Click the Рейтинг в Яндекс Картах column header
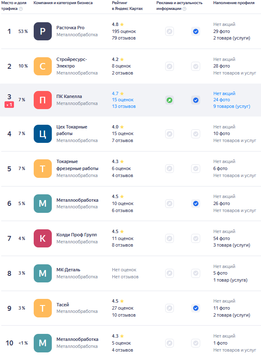The height and width of the screenshot is (359, 261). pyautogui.click(x=127, y=6)
